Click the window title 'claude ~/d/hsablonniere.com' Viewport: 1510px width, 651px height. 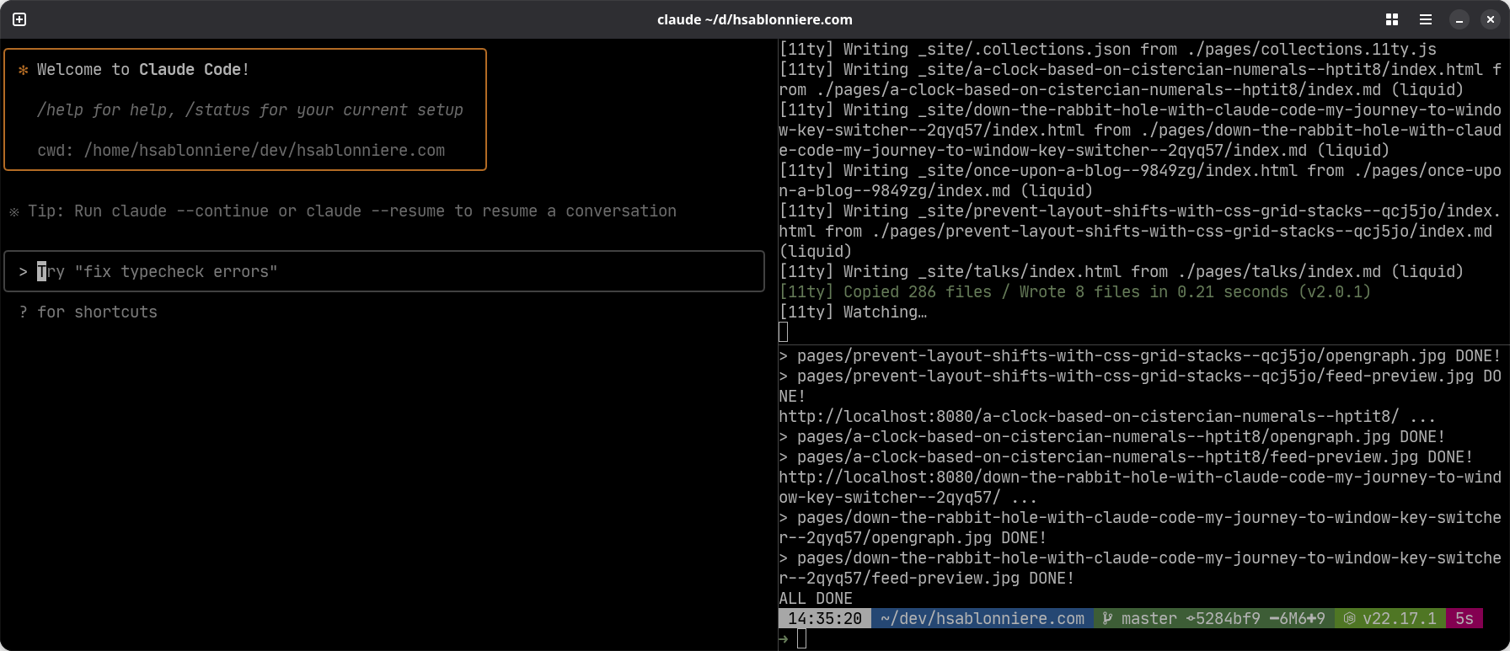(x=755, y=19)
